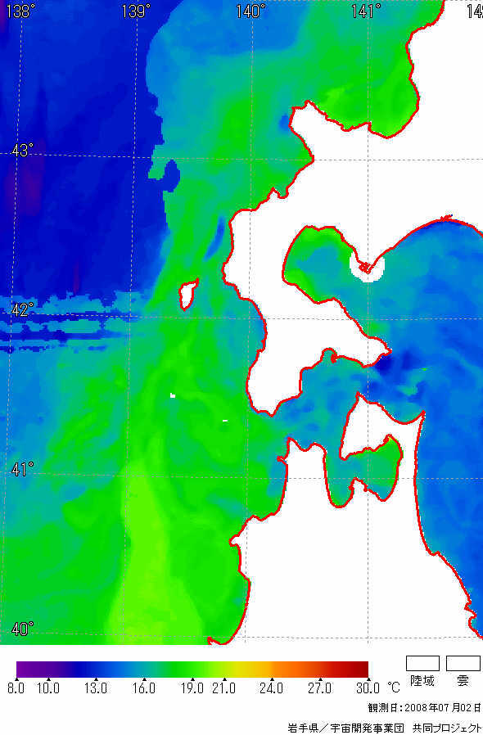Click the 138° longitude label
This screenshot has width=483, height=735.
[x=20, y=11]
